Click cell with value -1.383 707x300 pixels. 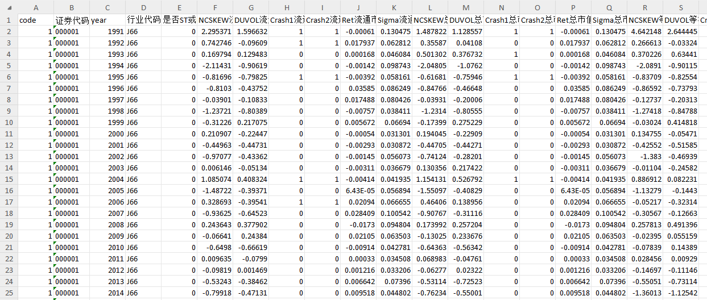645,156
